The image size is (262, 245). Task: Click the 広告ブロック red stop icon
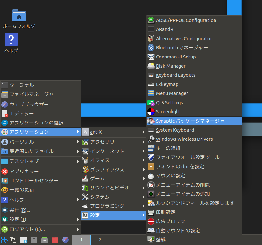tap(151, 221)
